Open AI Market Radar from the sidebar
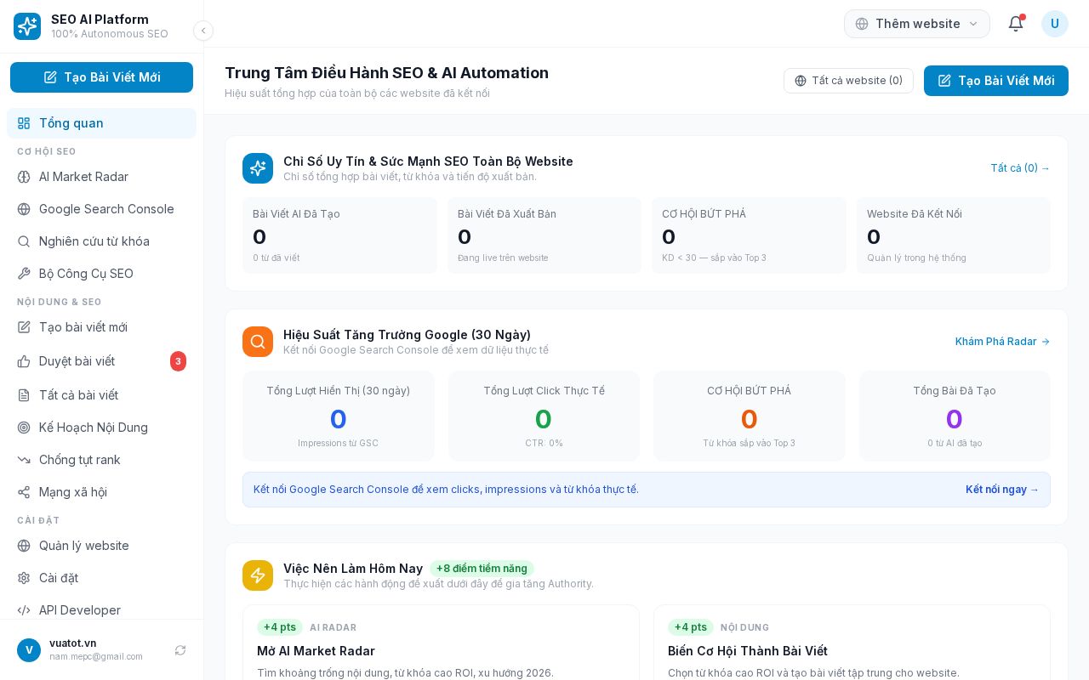This screenshot has height=680, width=1089. tap(101, 177)
